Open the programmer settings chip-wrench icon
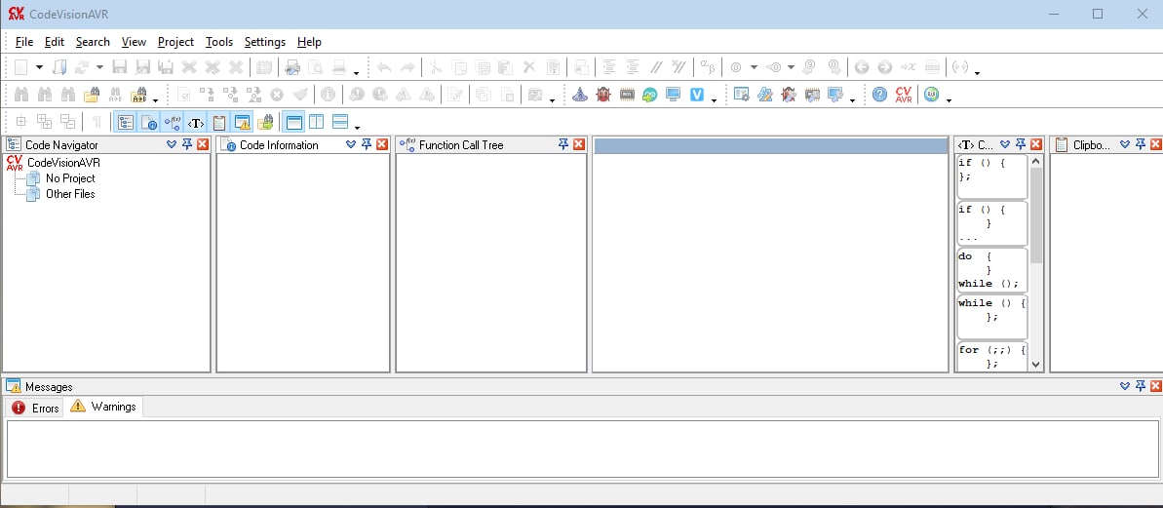Image resolution: width=1163 pixels, height=508 pixels. pos(812,95)
